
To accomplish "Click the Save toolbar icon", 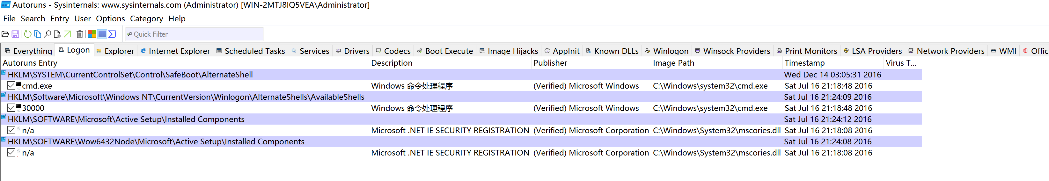I will pyautogui.click(x=16, y=34).
